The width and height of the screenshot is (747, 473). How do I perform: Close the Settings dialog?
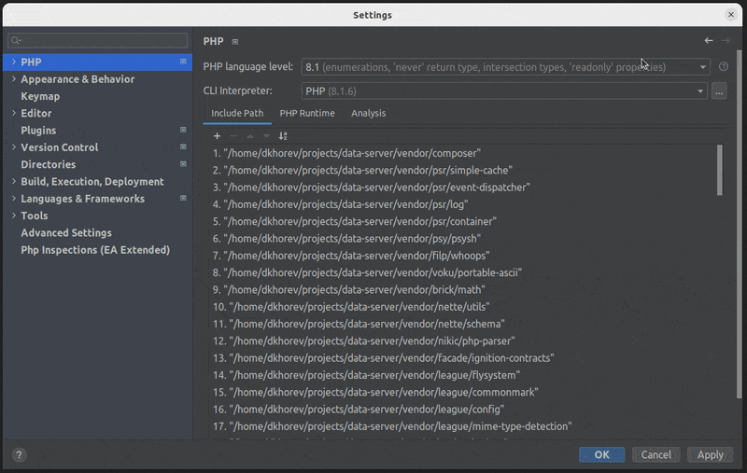click(731, 15)
